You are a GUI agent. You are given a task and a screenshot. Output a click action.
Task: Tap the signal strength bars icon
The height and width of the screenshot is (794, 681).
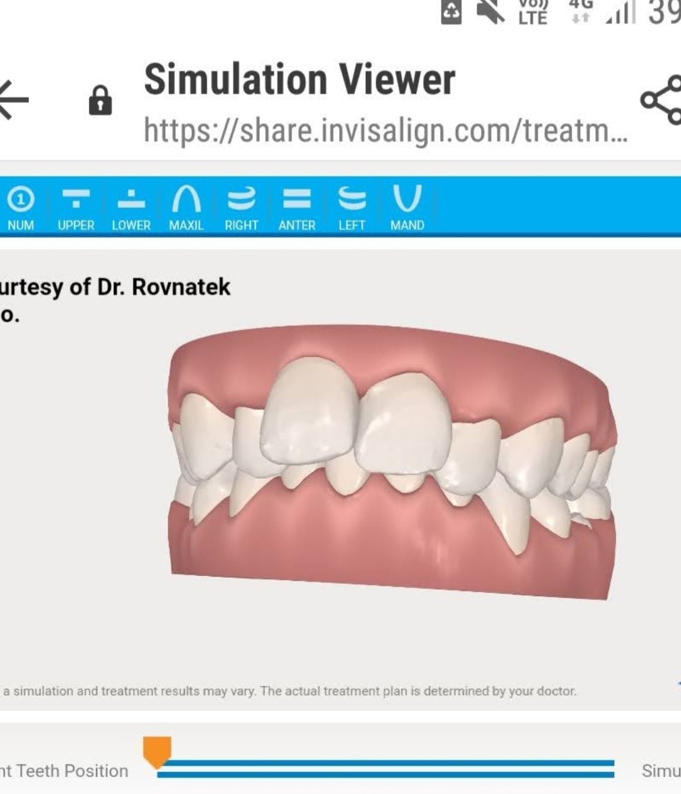tap(620, 13)
